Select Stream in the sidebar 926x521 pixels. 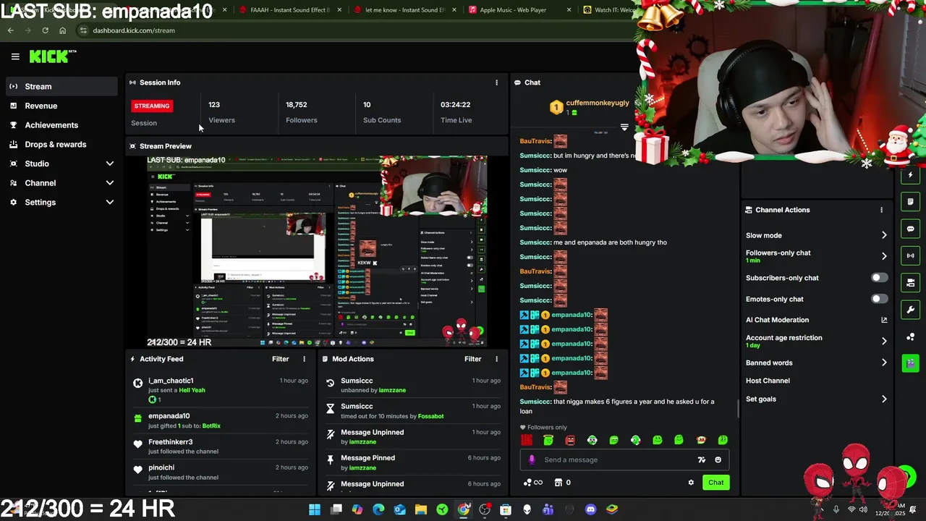(62, 86)
